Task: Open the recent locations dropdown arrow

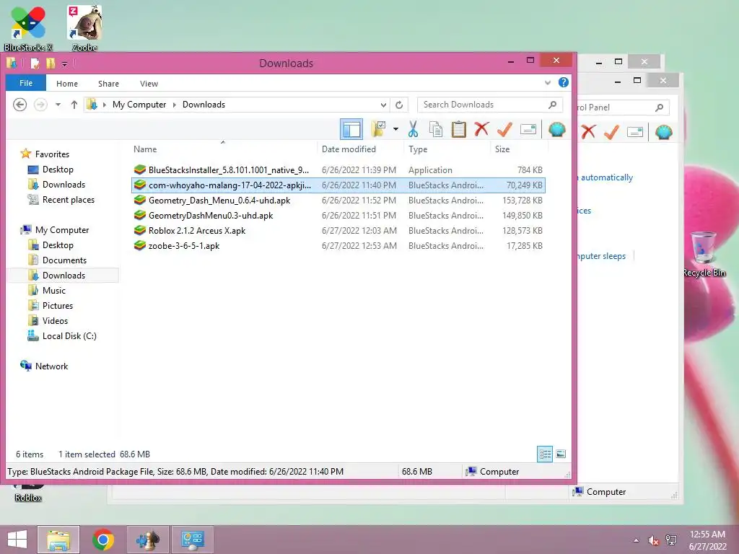Action: (x=58, y=105)
